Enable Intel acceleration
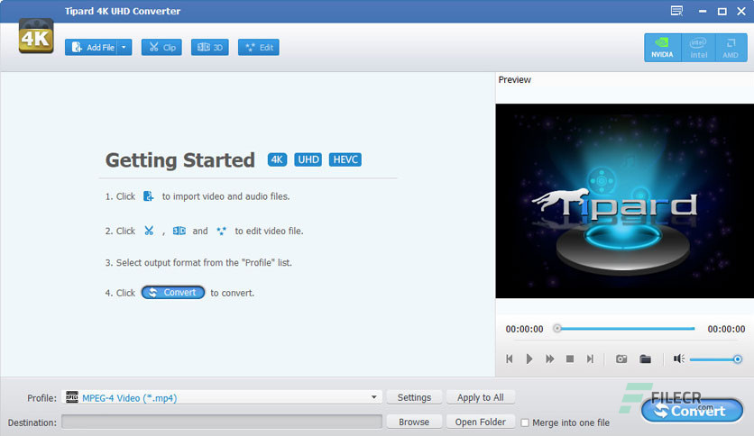The image size is (754, 436). point(698,48)
